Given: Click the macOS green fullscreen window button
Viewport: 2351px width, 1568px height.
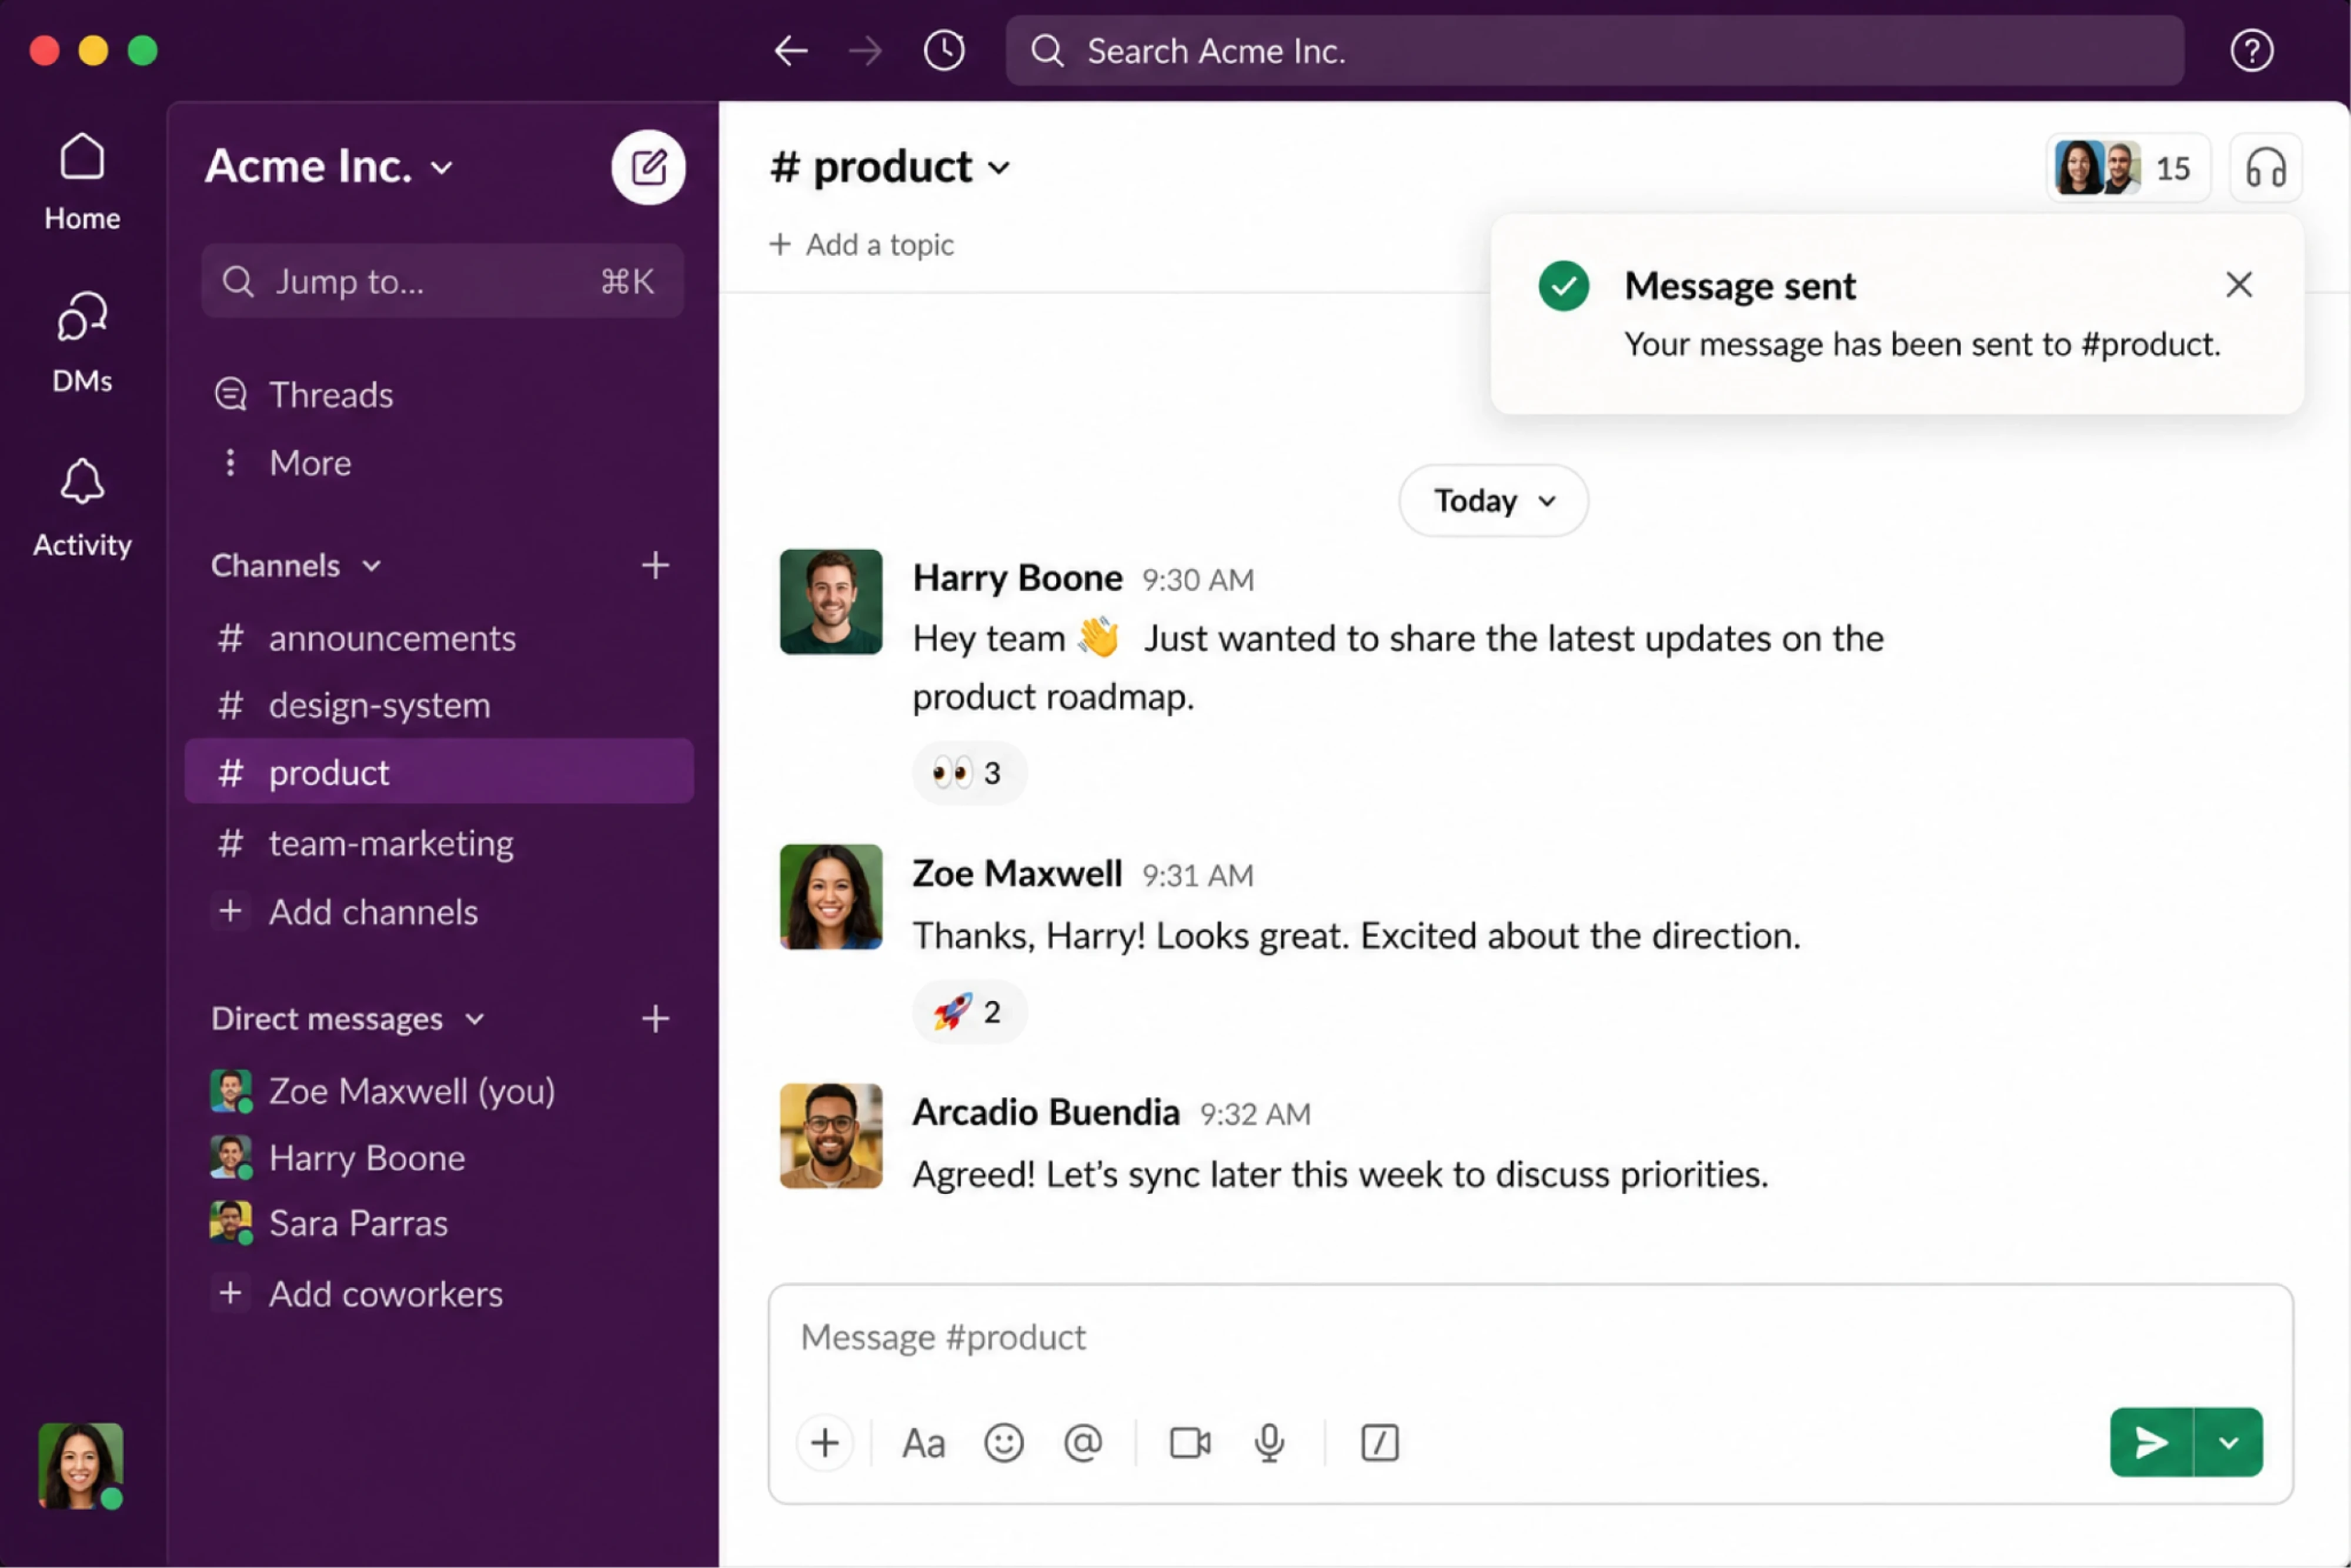Looking at the screenshot, I should [143, 50].
